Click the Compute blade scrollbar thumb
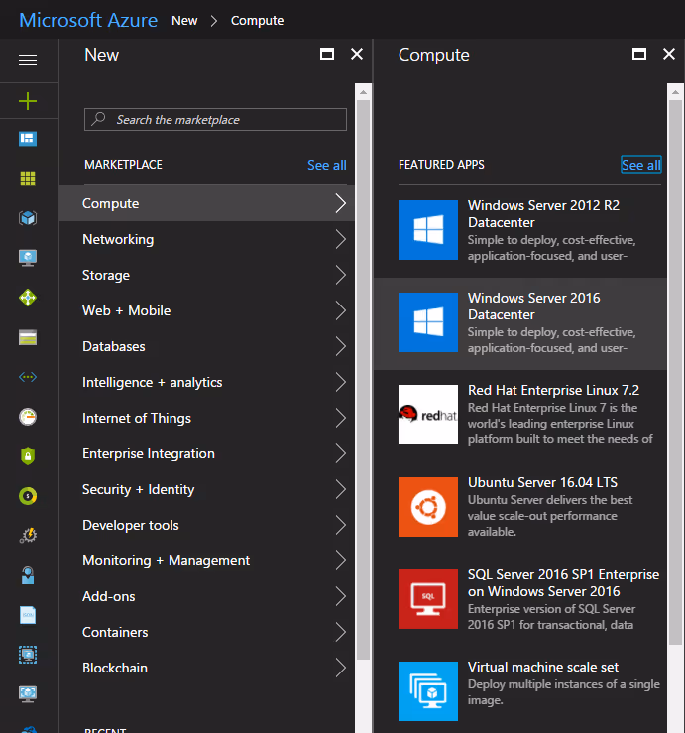Viewport: 685px width, 733px height. click(x=675, y=373)
